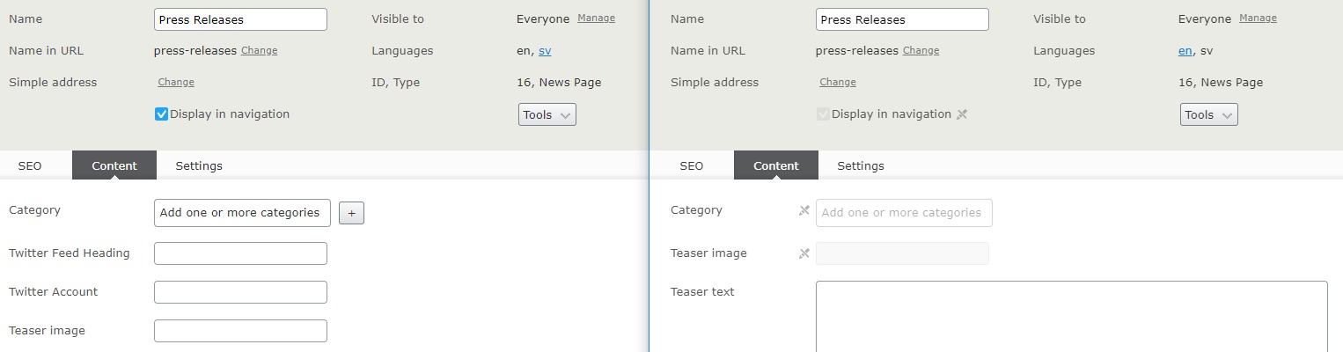Click inside the Teaser text area

pos(1071,317)
